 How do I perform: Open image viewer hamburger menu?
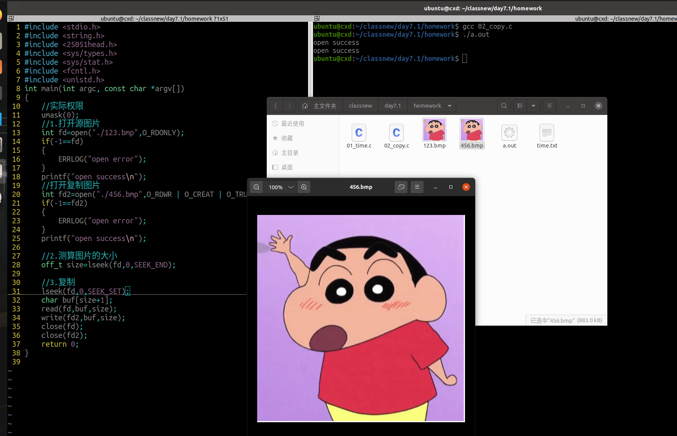417,187
